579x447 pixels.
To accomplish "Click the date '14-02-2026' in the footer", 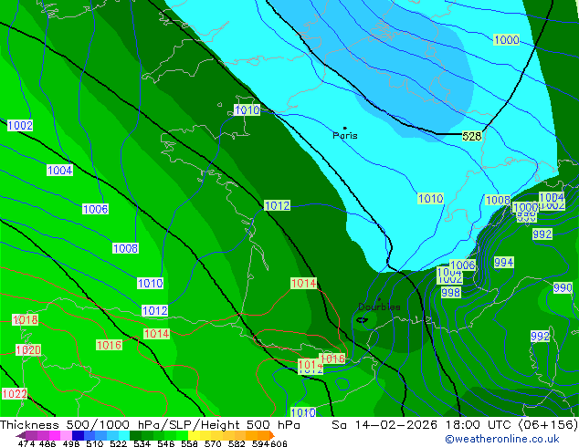I will (x=396, y=425).
